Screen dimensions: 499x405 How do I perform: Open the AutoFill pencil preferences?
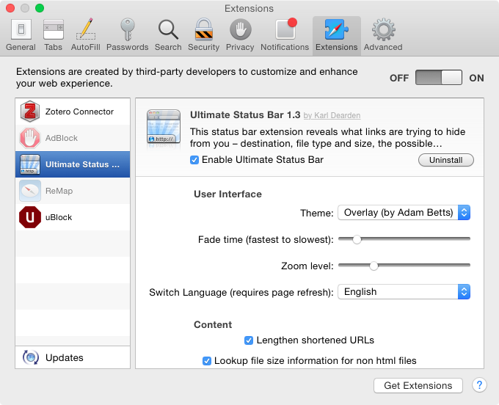tap(85, 35)
